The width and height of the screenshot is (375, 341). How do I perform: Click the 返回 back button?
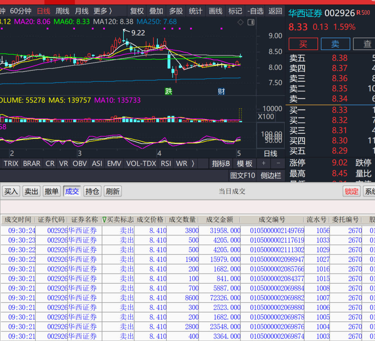click(x=275, y=11)
